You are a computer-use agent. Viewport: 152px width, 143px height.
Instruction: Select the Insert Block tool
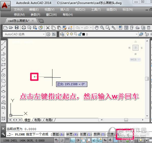[x=3, y=102]
